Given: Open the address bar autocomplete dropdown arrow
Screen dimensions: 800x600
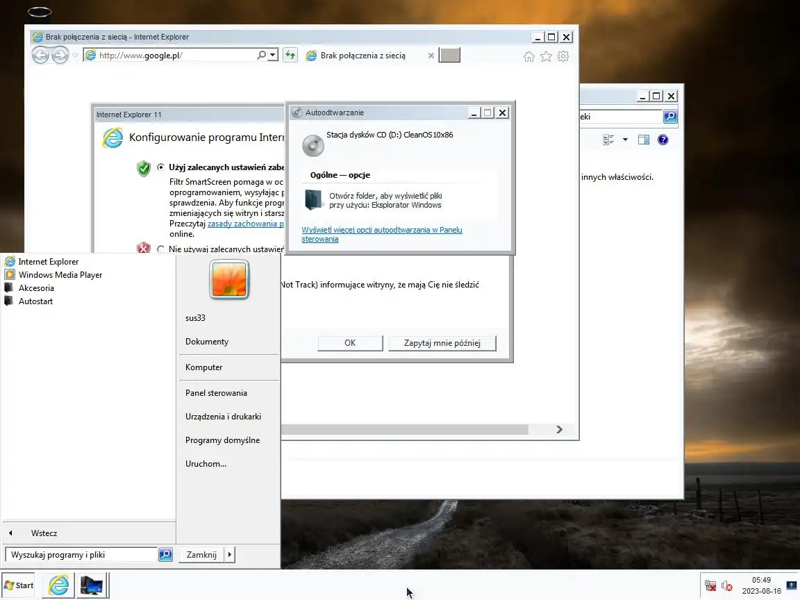Looking at the screenshot, I should pos(273,55).
